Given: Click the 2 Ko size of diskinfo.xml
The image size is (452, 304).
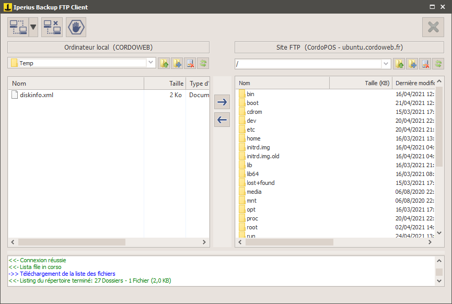Looking at the screenshot, I should pos(176,95).
